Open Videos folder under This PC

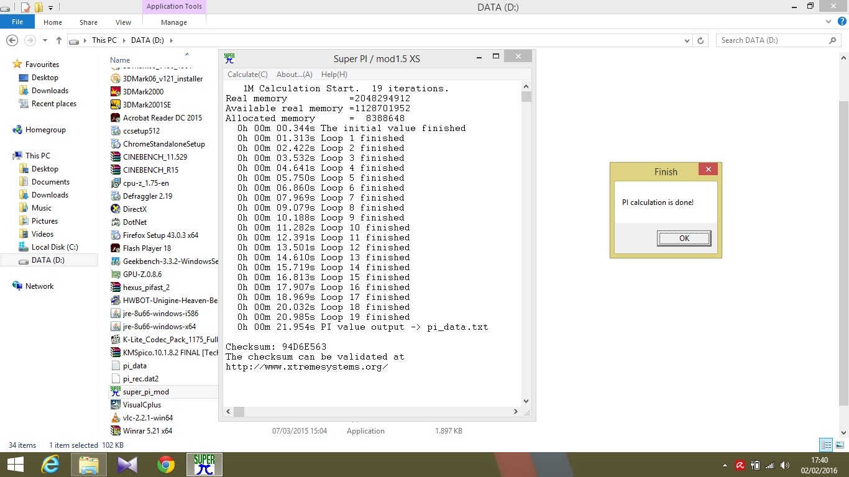click(x=42, y=234)
